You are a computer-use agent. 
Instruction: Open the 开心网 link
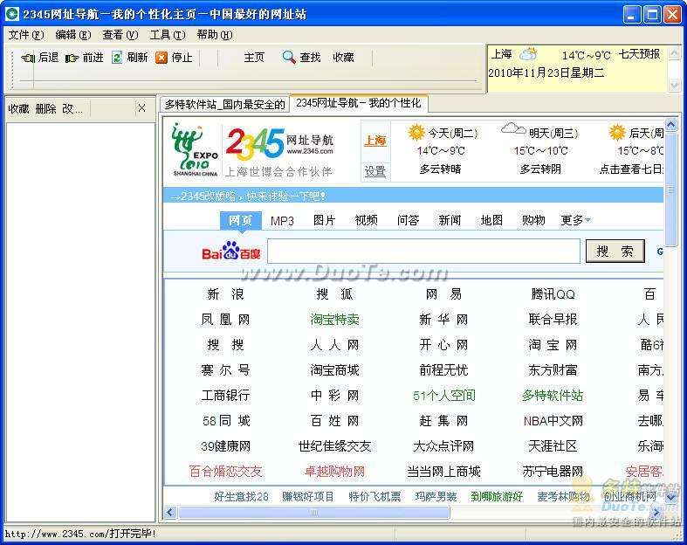coord(443,345)
